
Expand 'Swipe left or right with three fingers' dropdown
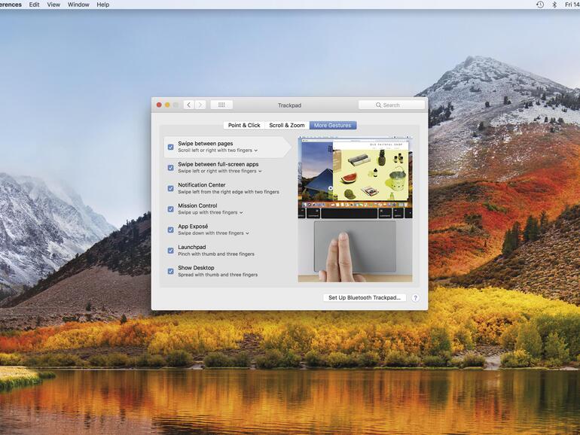[220, 171]
